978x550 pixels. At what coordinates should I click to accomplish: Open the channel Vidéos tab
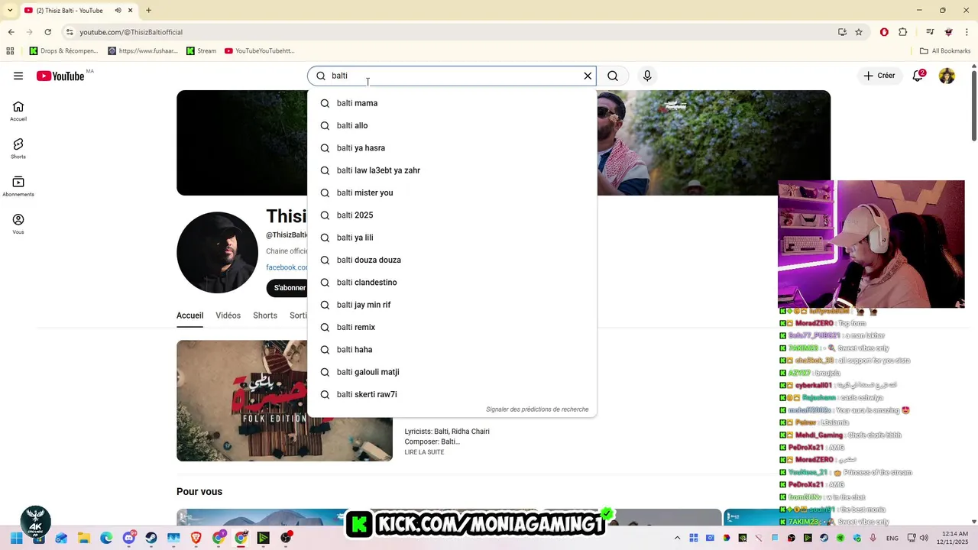click(228, 315)
